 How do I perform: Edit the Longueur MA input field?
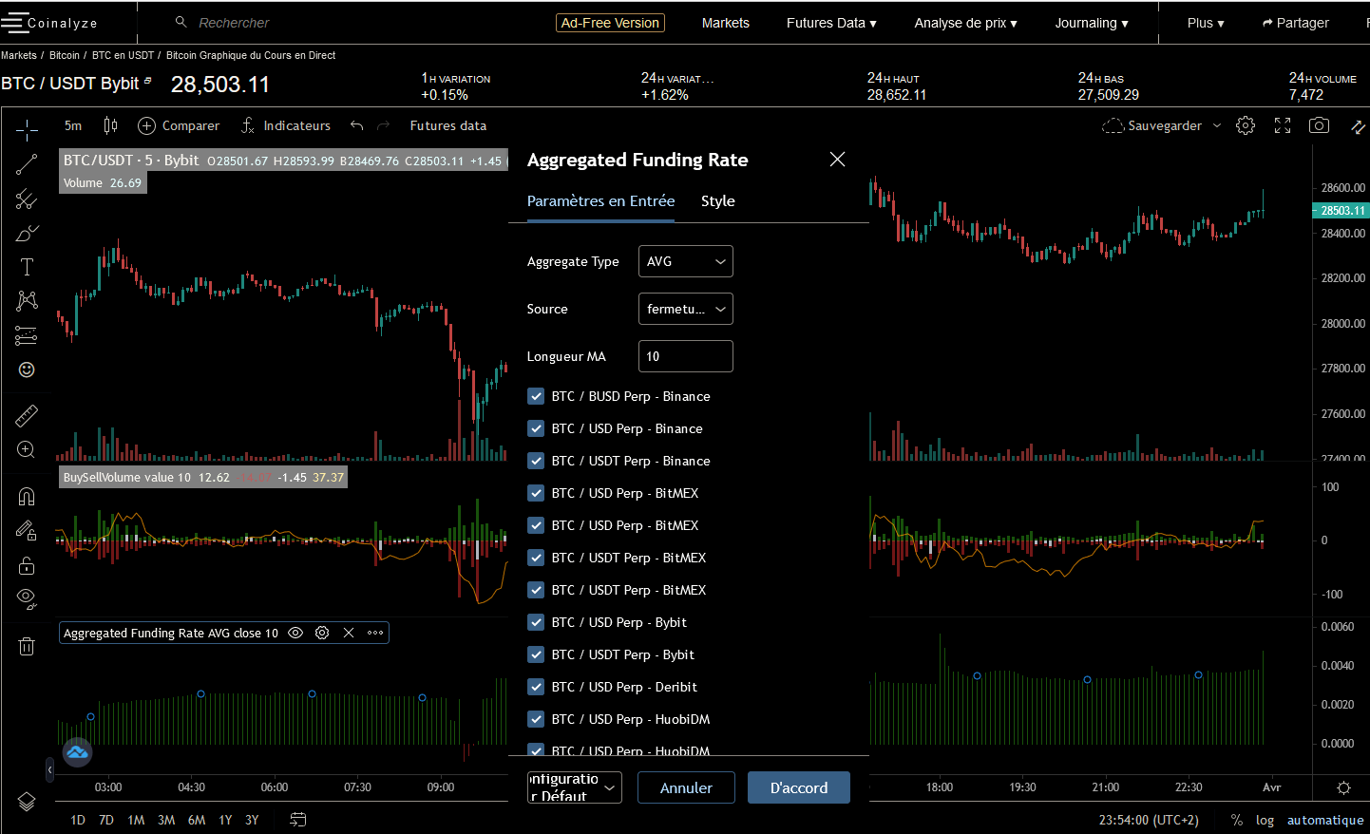tap(686, 356)
